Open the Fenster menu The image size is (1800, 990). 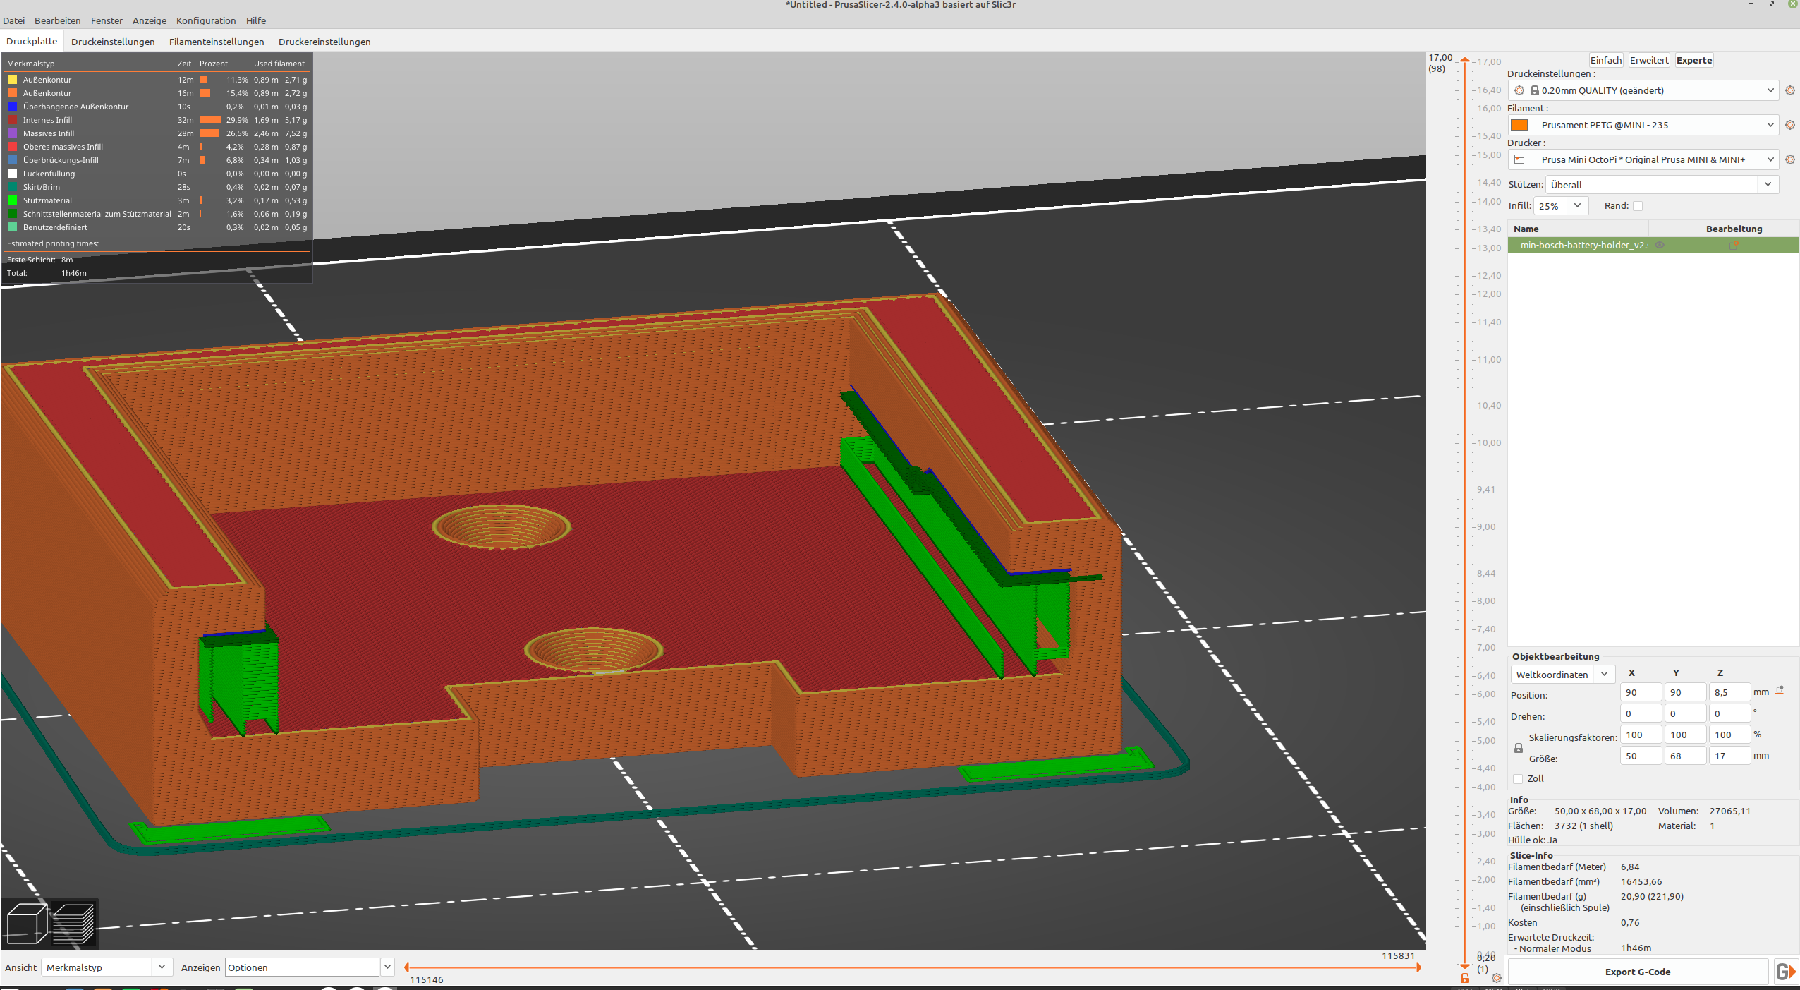(107, 20)
